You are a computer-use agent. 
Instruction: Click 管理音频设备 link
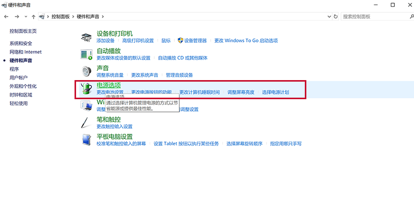[179, 75]
